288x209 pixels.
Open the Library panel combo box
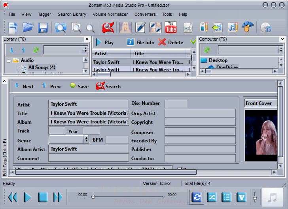click(x=65, y=50)
